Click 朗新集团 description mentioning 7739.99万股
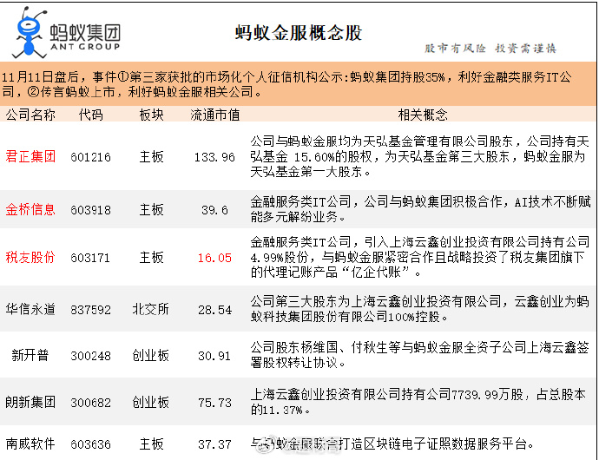This screenshot has height=460, width=599. click(418, 402)
